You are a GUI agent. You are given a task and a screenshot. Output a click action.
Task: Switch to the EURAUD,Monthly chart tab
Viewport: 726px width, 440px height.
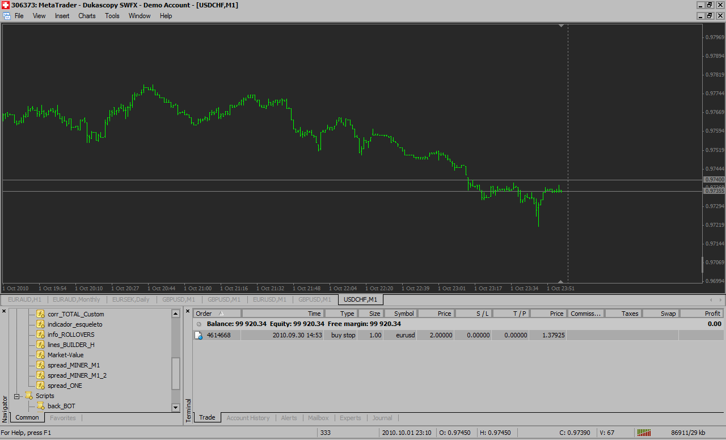coord(76,299)
